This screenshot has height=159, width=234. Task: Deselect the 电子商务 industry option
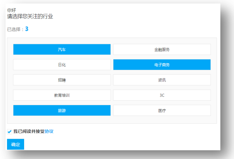(162, 65)
